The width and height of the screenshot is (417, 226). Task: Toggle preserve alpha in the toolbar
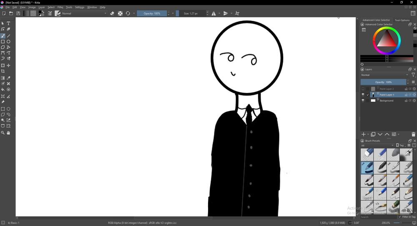(x=120, y=13)
